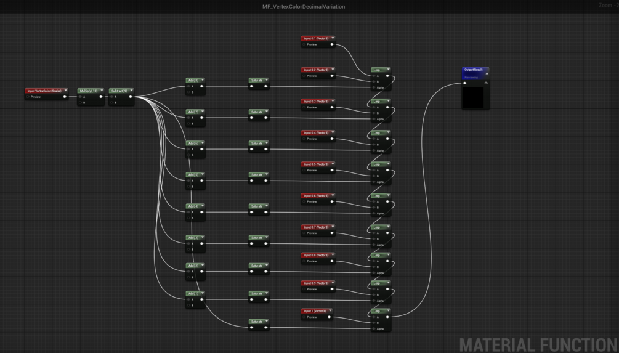Click output pin of Input 0.1 (Vector3) node
The width and height of the screenshot is (619, 353).
click(332, 44)
